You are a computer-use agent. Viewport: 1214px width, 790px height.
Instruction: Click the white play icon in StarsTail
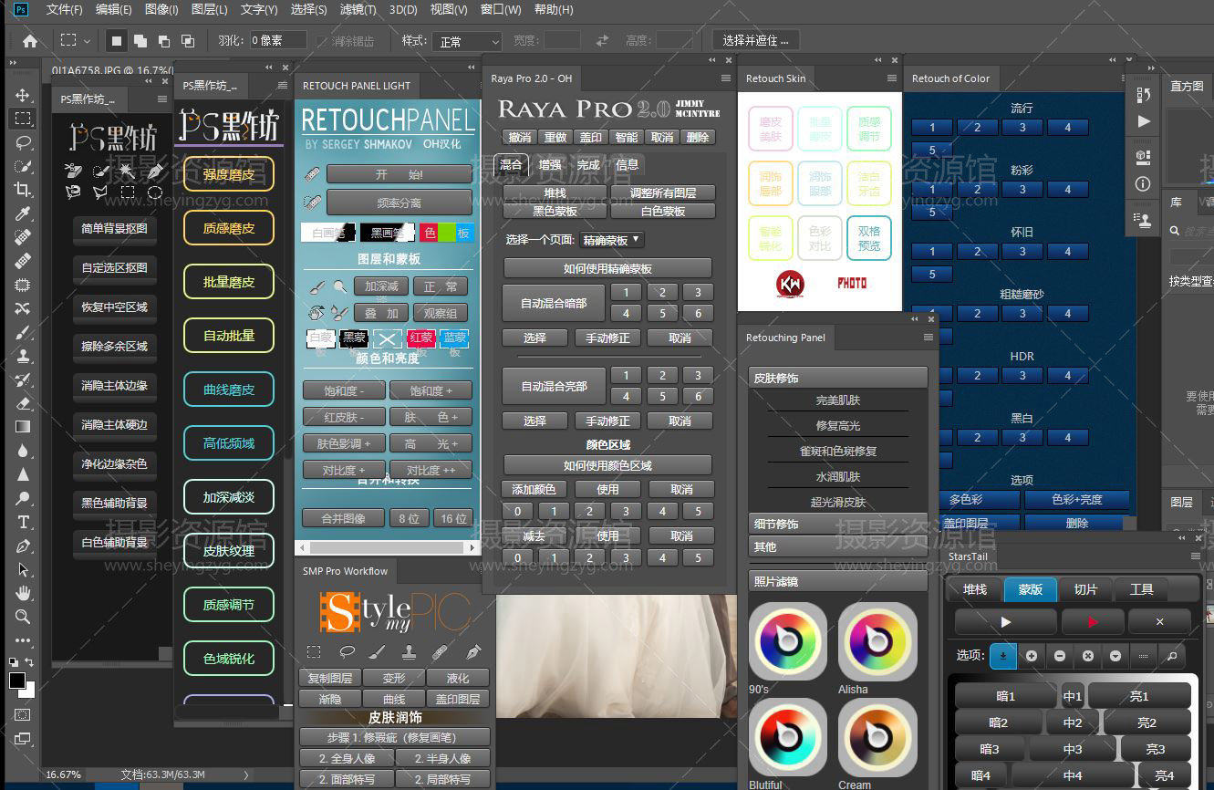tap(1005, 622)
